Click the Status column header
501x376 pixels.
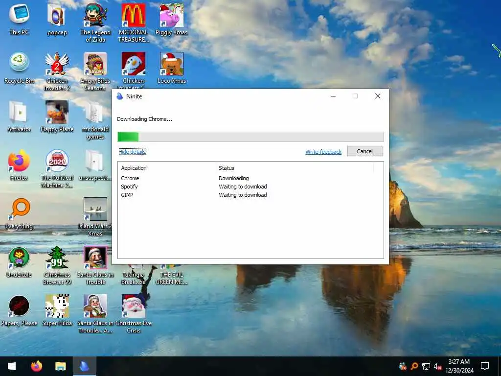295,168
